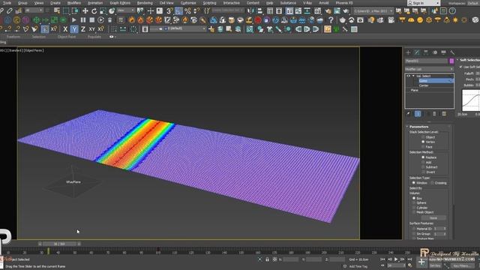Click the Play simulation triangle icon
The height and width of the screenshot is (270, 480).
tap(73, 20)
